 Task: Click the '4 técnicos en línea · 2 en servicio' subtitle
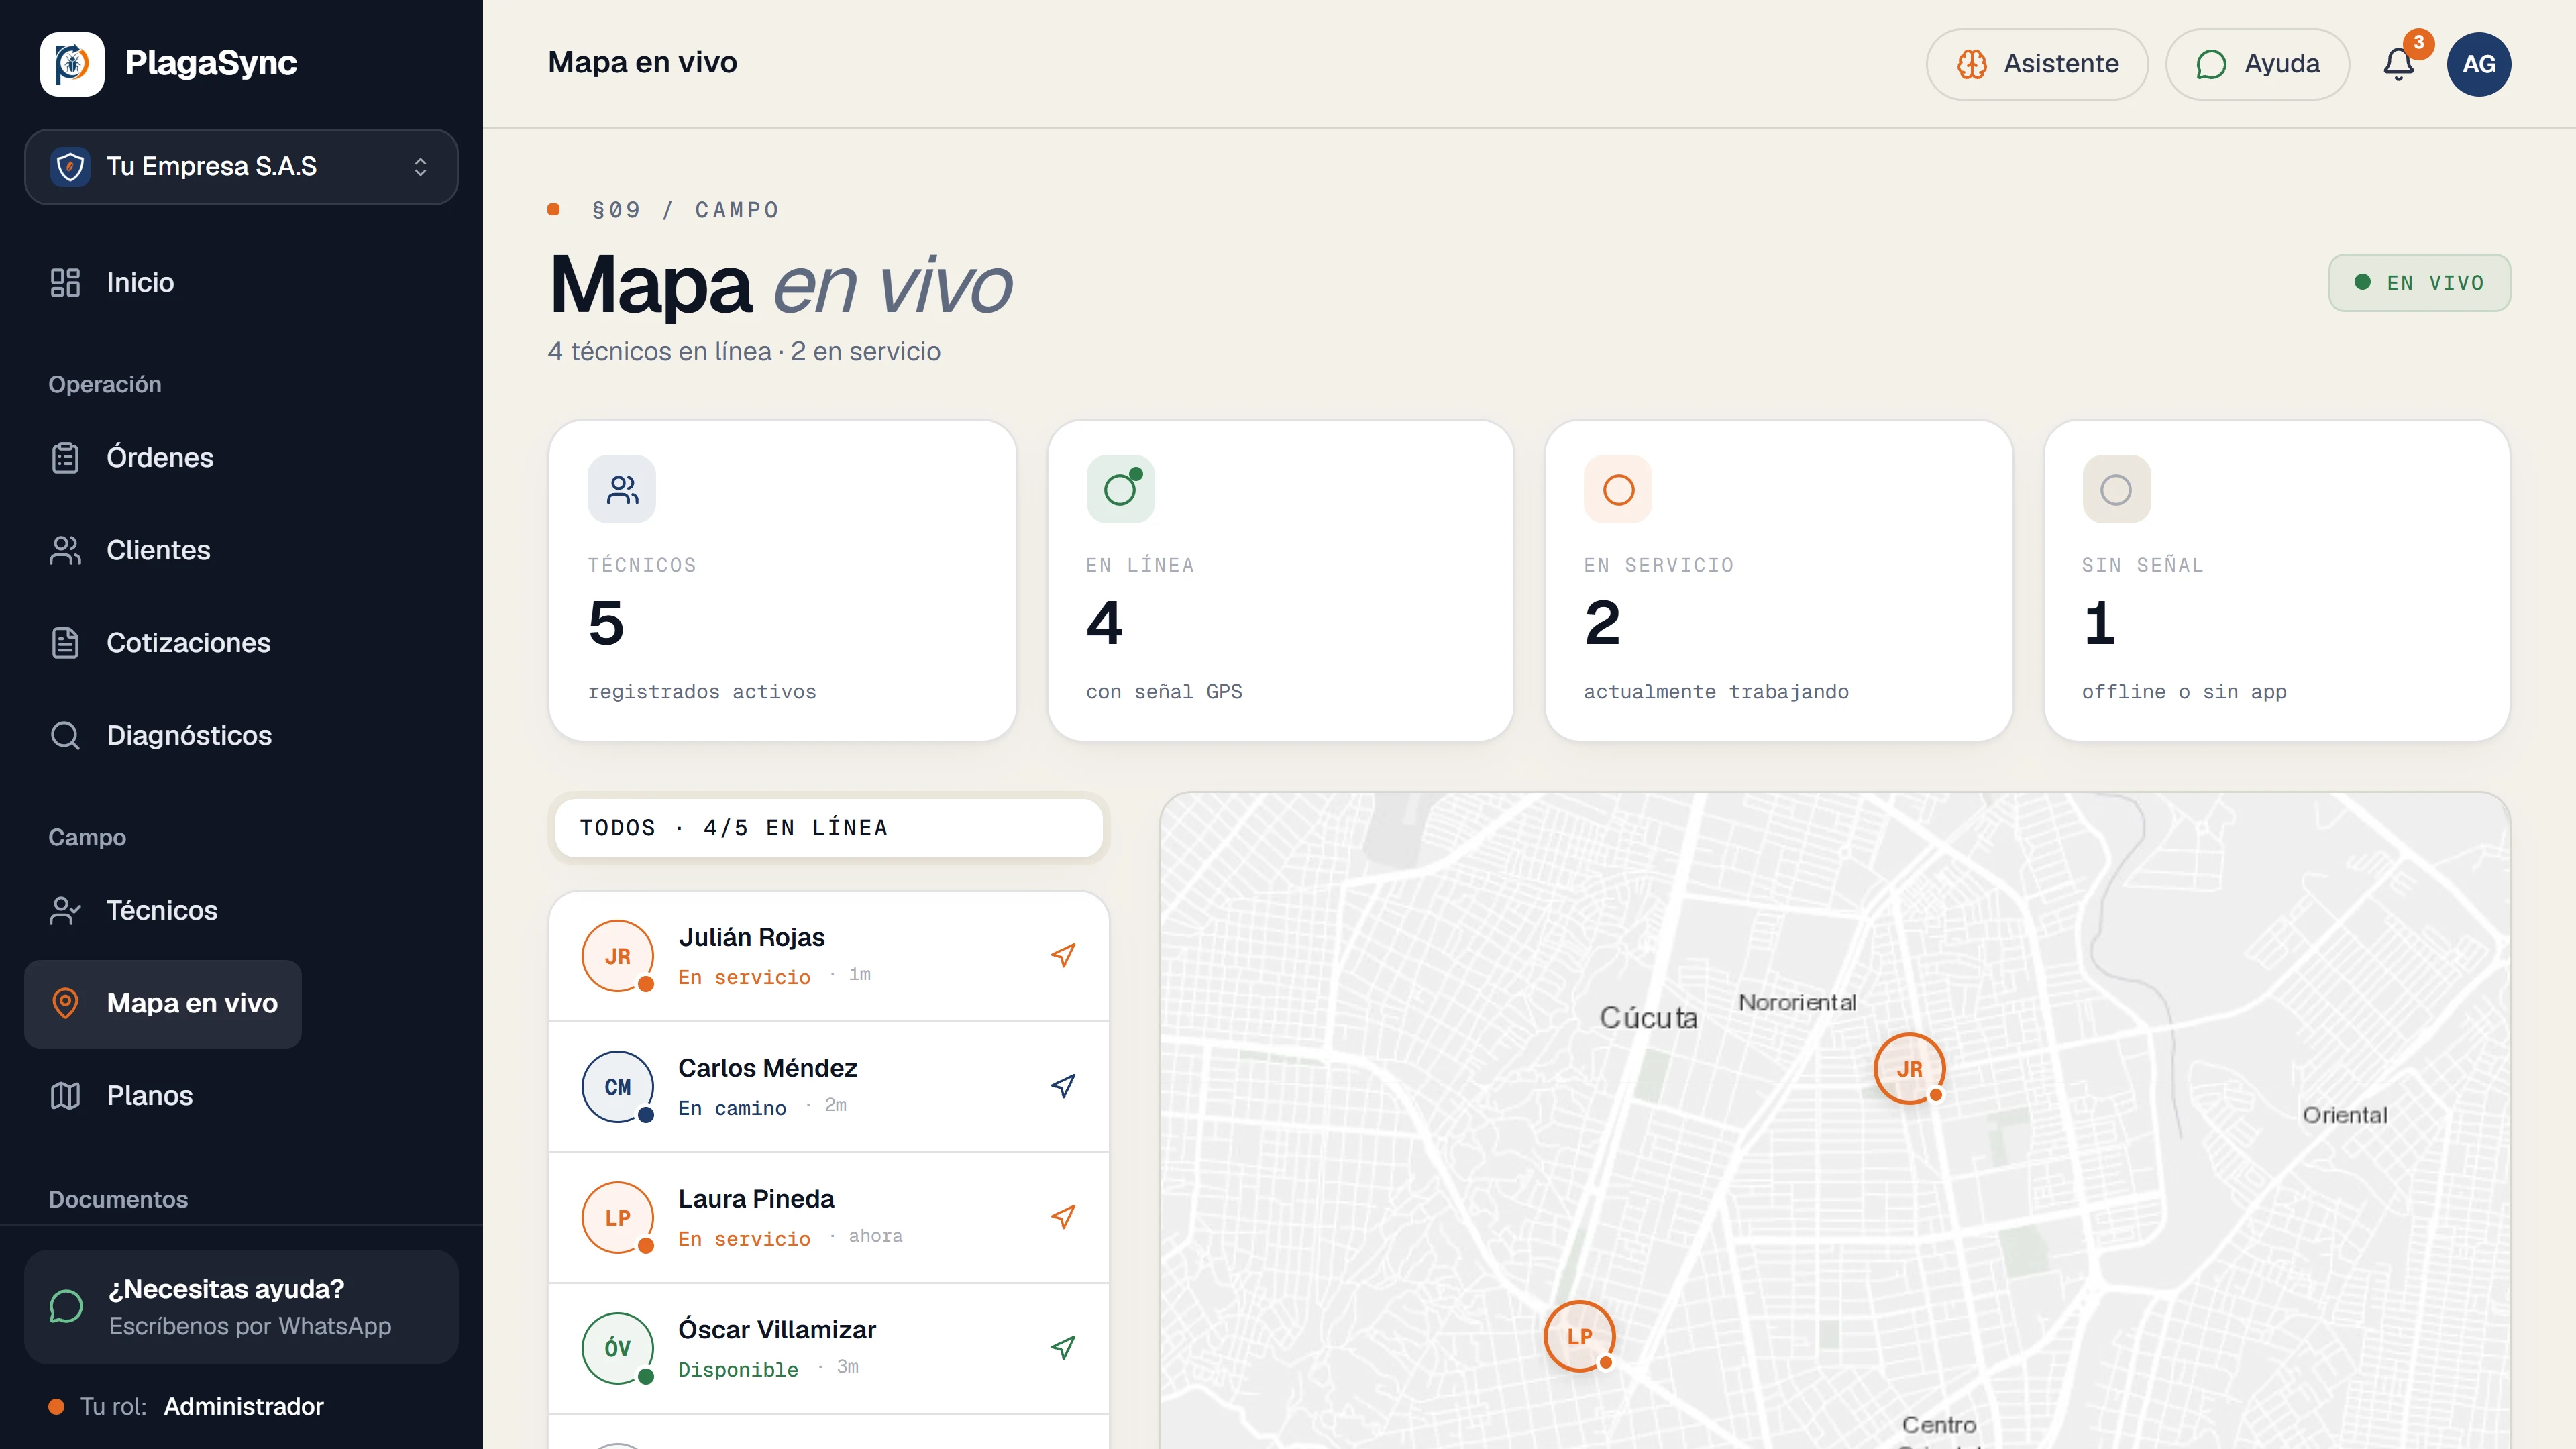744,352
